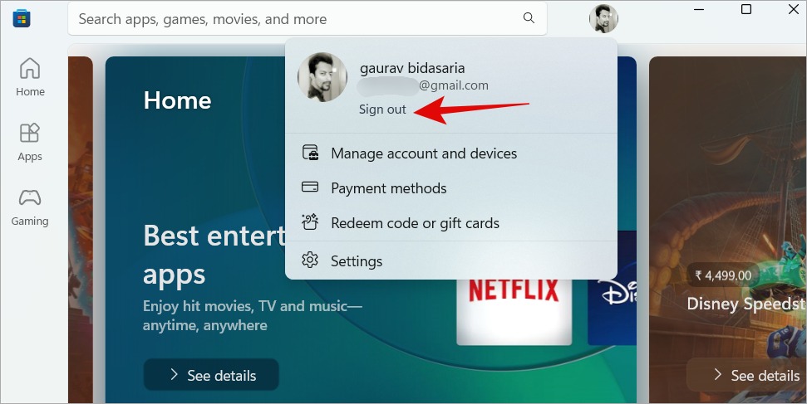Screen dimensions: 807x404
Task: Click the ₹ 4,499.00 price tag
Action: click(723, 275)
